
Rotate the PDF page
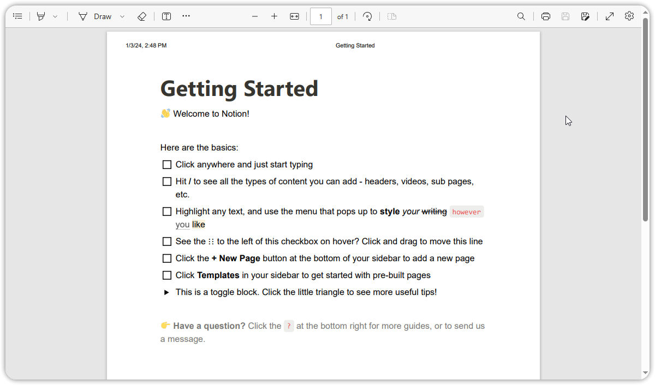pyautogui.click(x=367, y=16)
